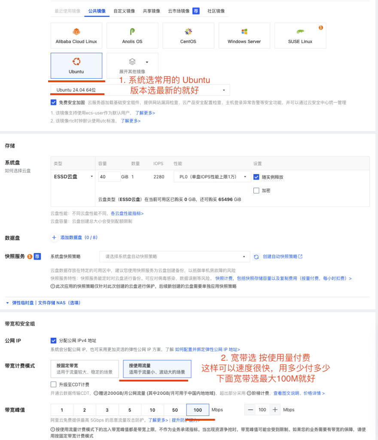Set bandwidth peak to 5 Mbps
The width and height of the screenshot is (378, 440).
point(130,409)
